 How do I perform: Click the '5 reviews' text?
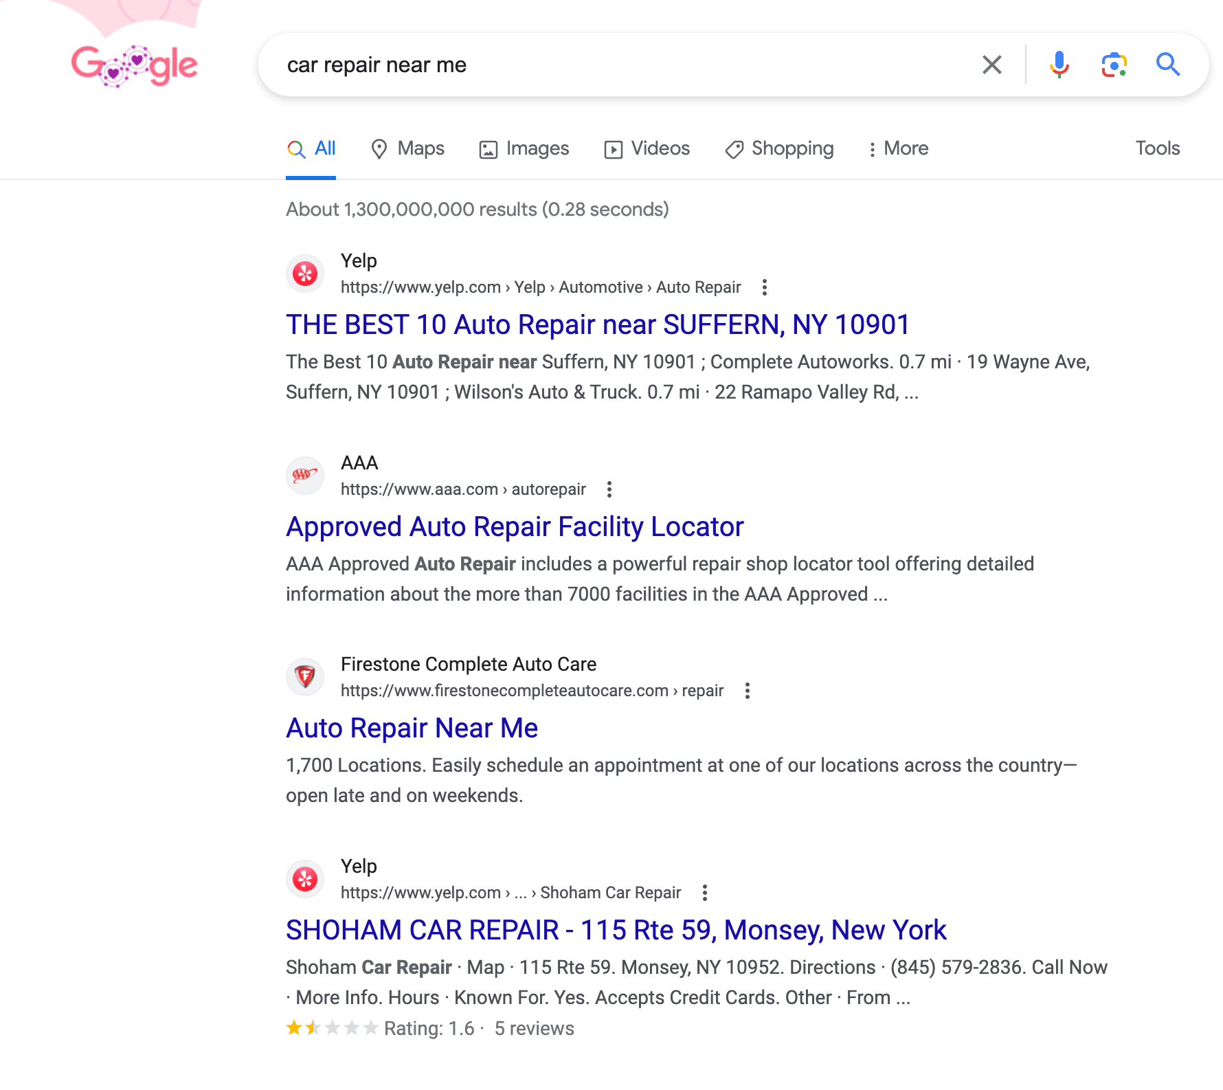click(534, 1028)
